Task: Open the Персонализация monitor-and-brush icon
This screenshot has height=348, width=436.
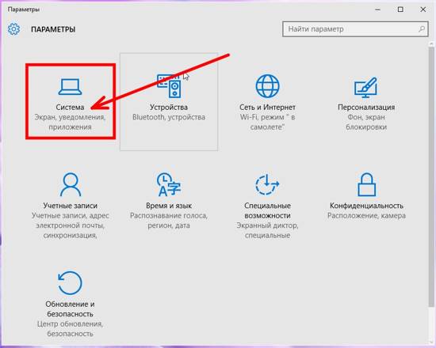Action: [x=365, y=87]
